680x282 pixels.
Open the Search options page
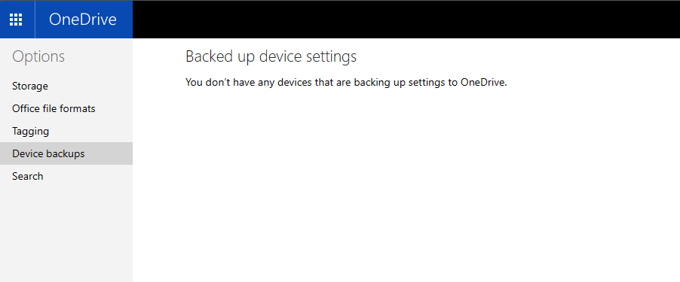click(27, 176)
